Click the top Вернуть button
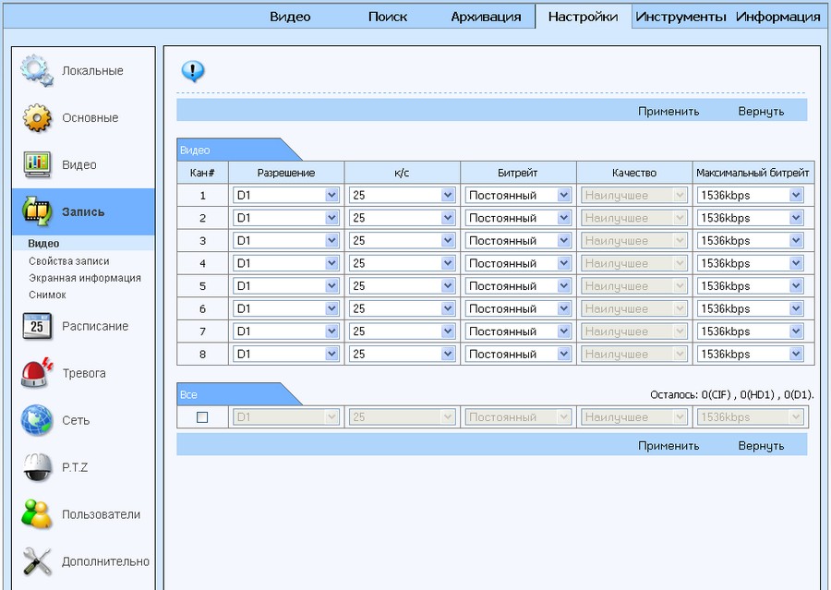Screen dimensions: 831x590 761,112
